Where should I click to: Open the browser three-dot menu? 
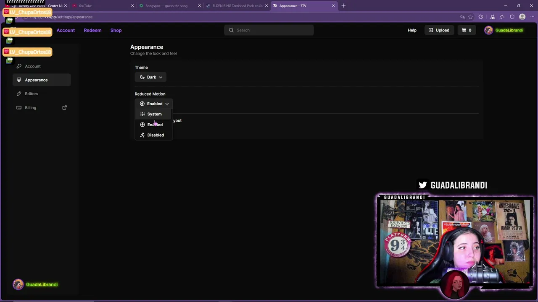click(532, 17)
